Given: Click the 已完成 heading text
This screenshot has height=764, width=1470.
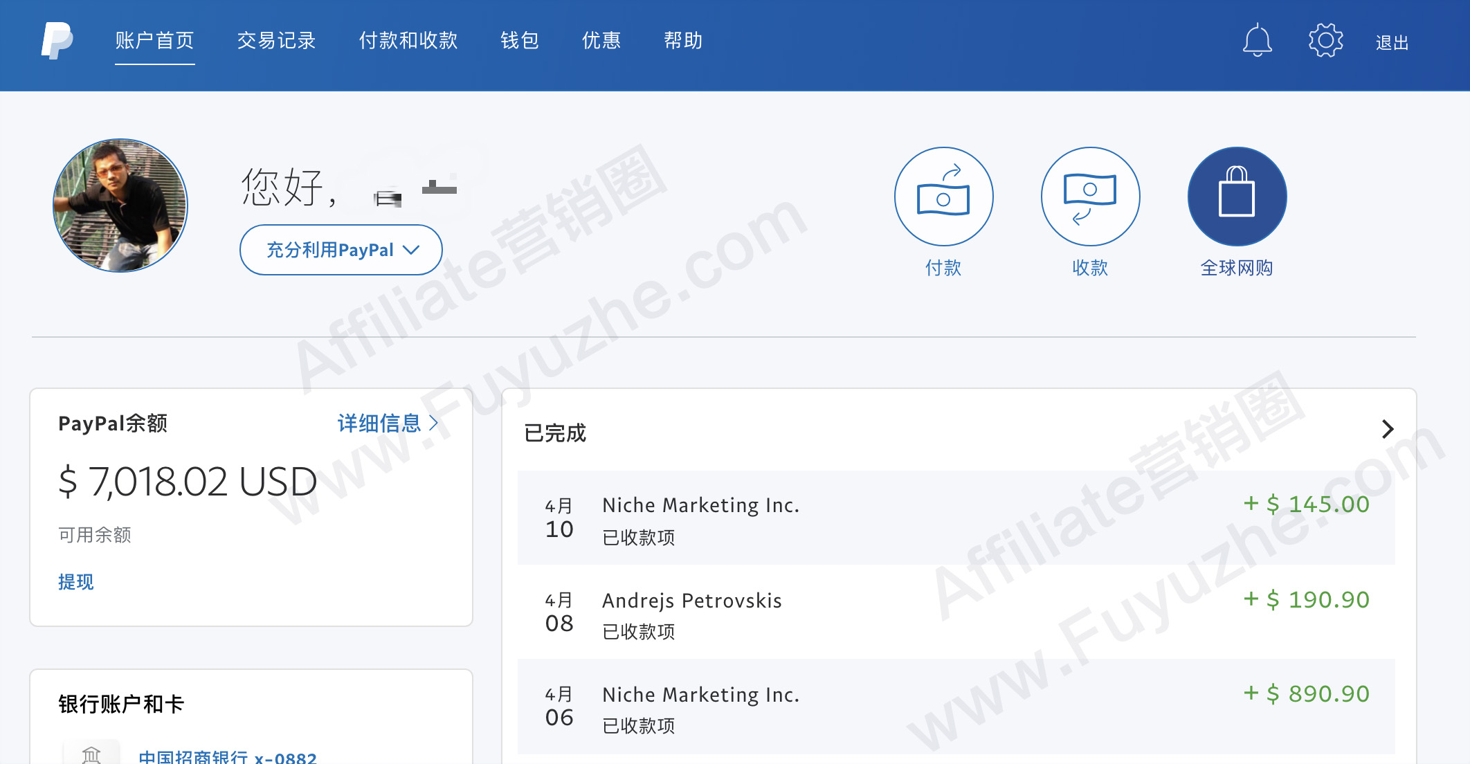Looking at the screenshot, I should pos(555,433).
